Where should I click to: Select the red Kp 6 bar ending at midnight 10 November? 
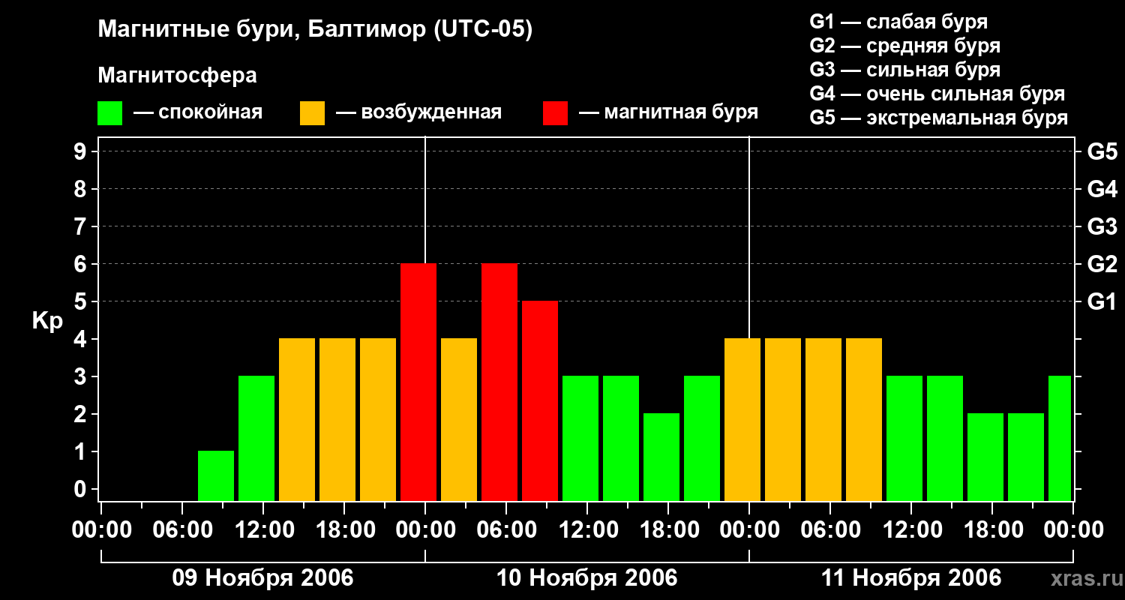tap(418, 382)
